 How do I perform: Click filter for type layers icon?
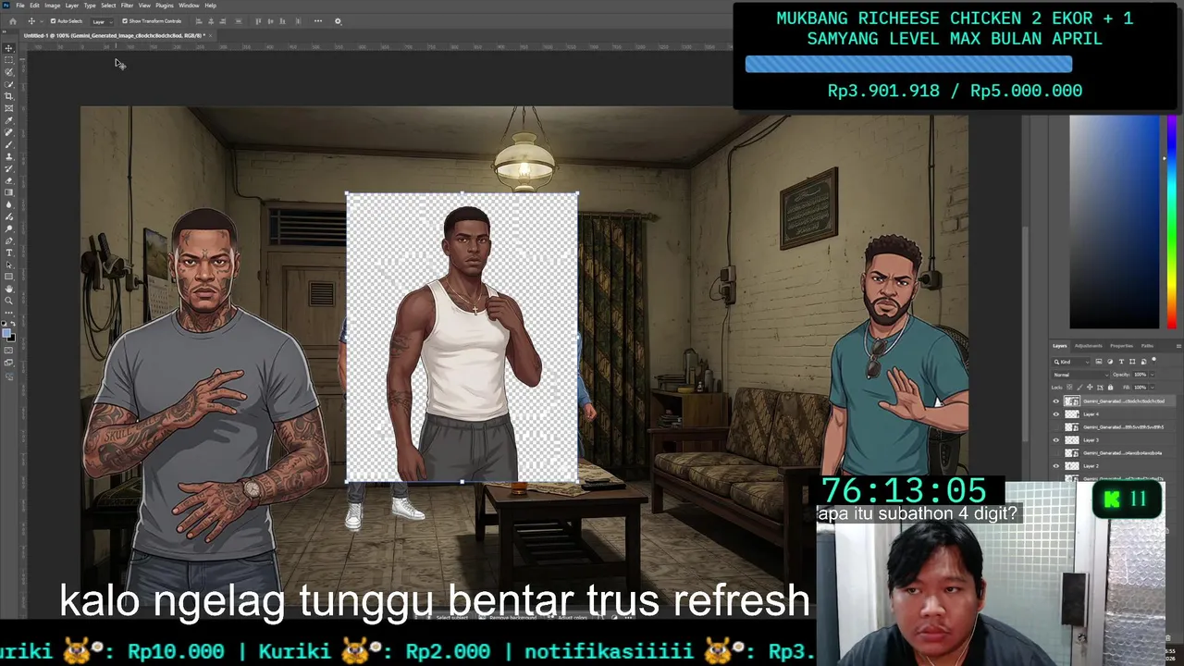click(1121, 362)
